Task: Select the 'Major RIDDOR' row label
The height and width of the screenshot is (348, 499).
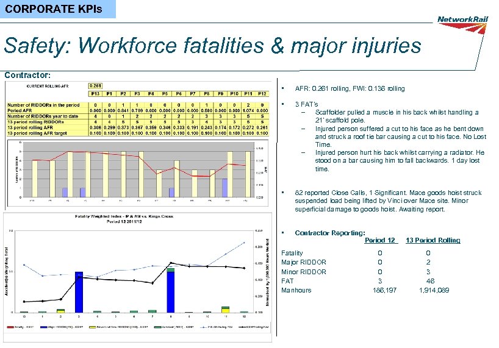Action: coord(304,262)
